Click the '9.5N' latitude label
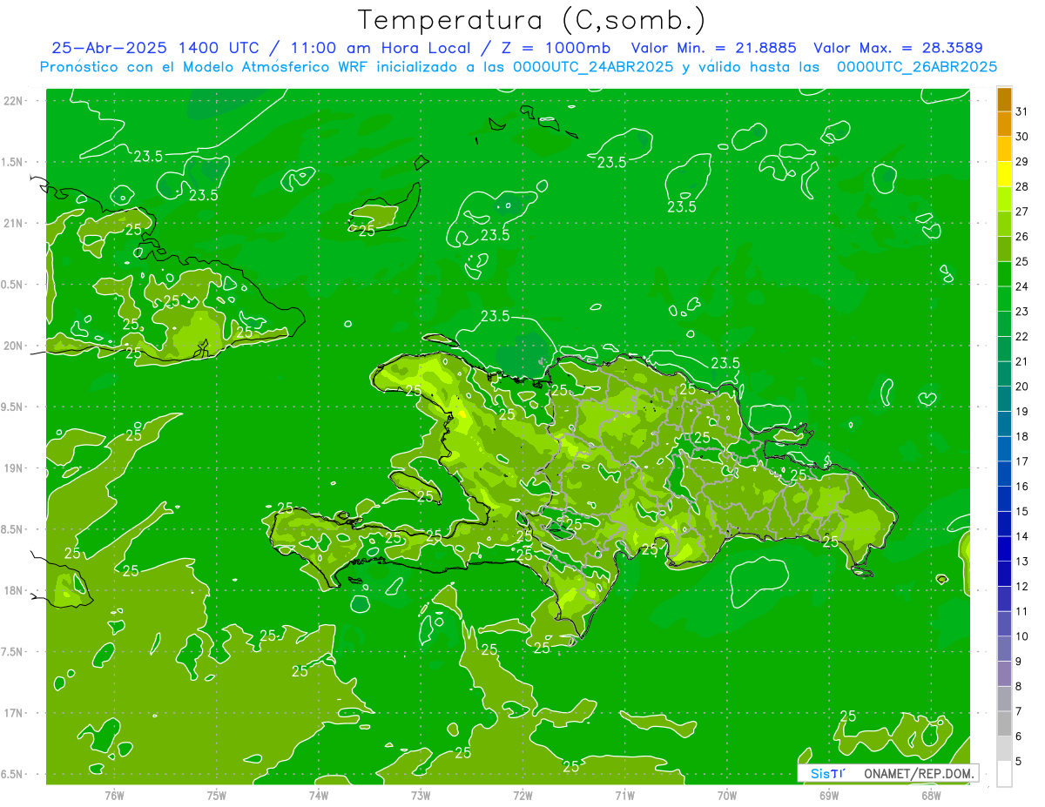1045x807 pixels. pos(13,407)
